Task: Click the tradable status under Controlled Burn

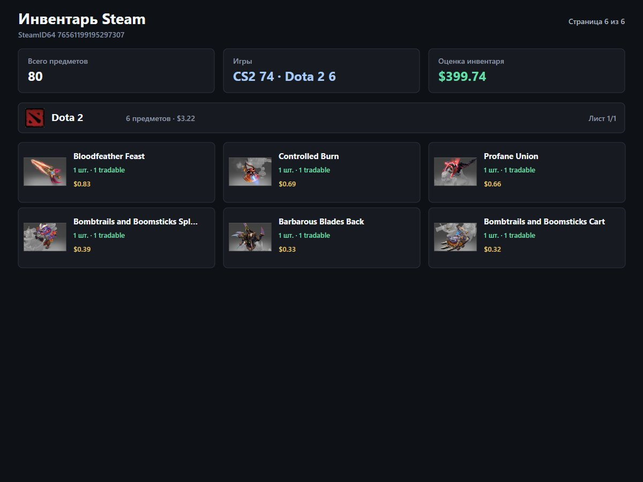Action: [x=304, y=170]
